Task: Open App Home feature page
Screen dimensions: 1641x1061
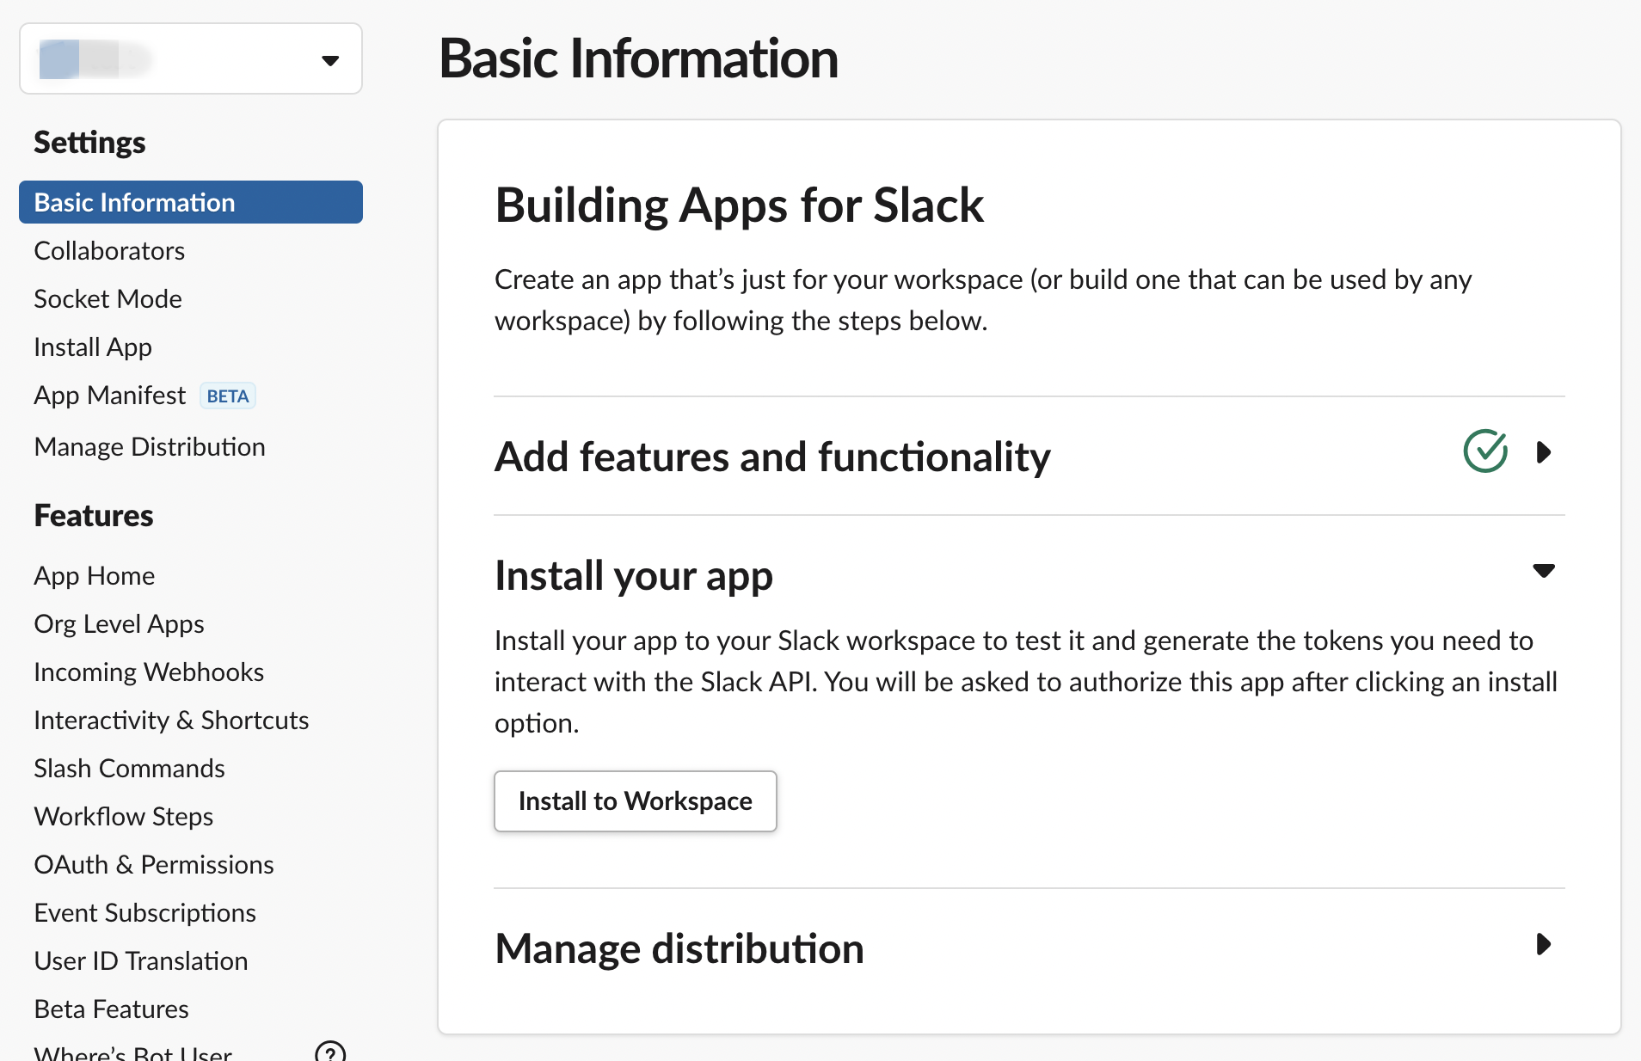Action: [95, 576]
